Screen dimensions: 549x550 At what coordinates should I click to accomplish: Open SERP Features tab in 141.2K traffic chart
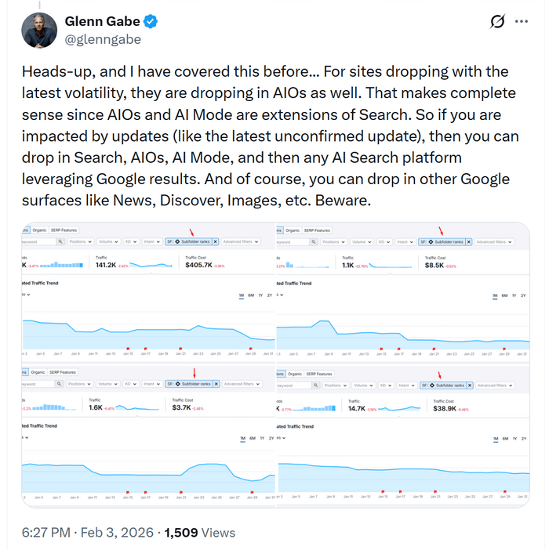(64, 230)
